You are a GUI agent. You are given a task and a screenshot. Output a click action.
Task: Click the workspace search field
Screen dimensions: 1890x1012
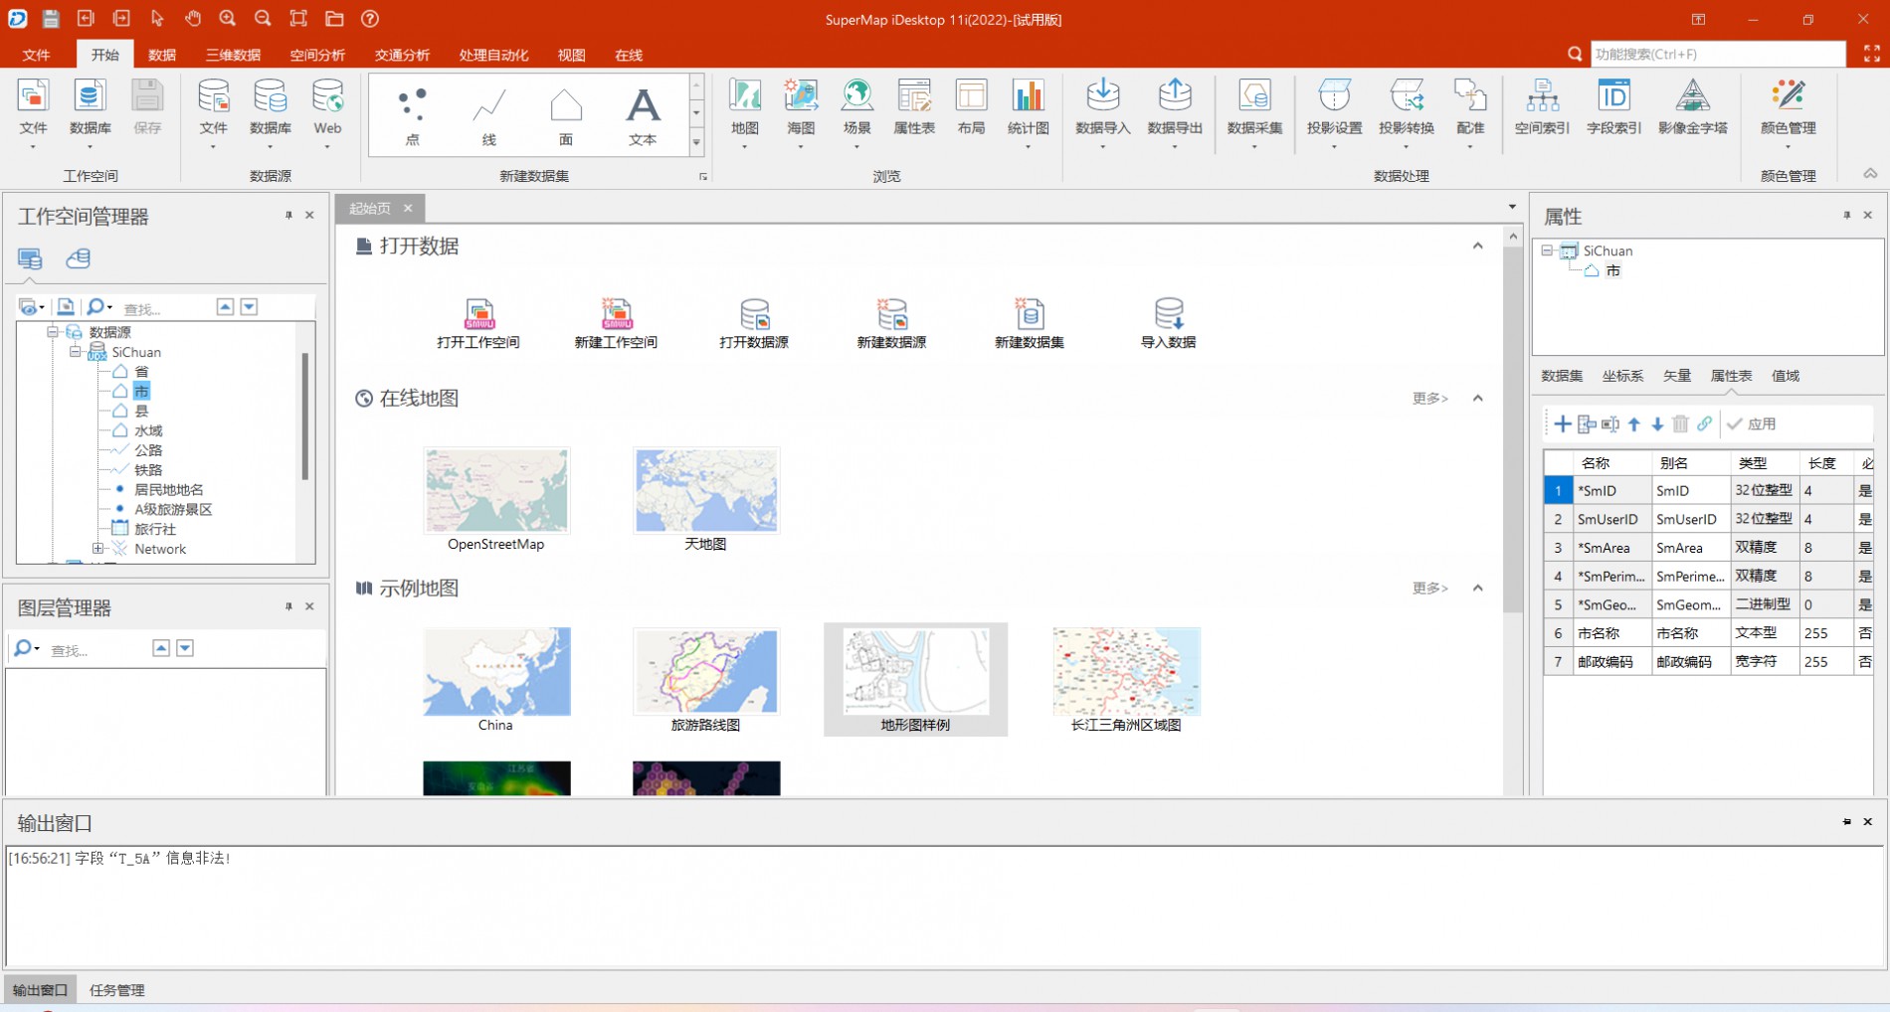164,308
